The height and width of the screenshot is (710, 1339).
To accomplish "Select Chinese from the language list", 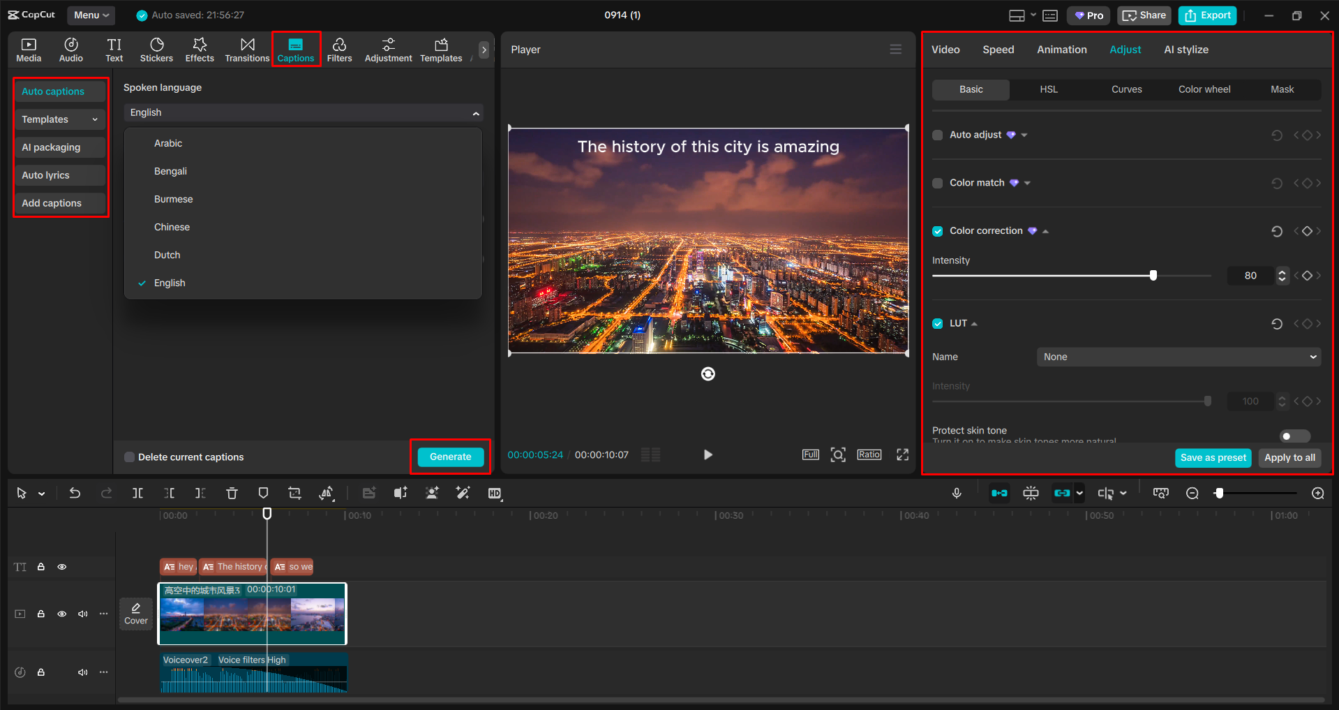I will [x=172, y=226].
